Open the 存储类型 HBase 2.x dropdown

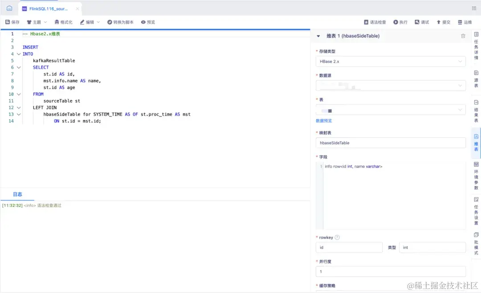(391, 61)
